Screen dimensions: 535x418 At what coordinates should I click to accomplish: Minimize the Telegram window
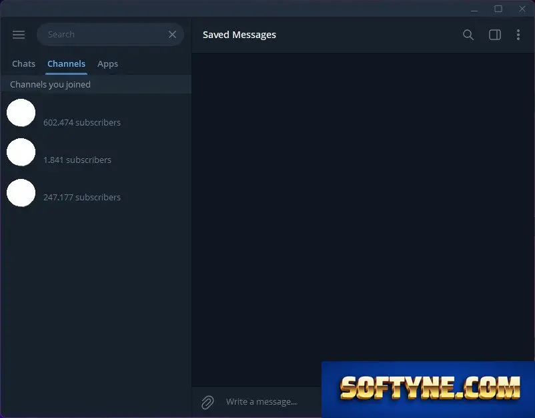coord(474,10)
